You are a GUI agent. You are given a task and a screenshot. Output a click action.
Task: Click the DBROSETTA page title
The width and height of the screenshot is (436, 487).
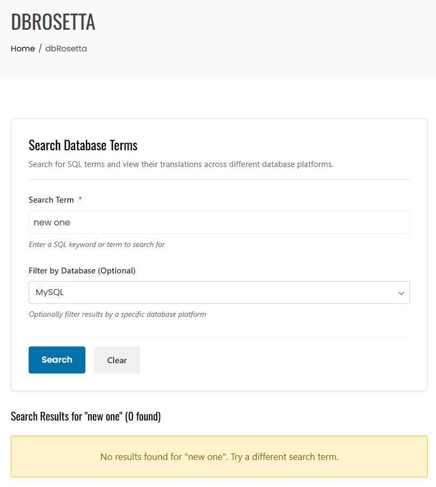pos(53,22)
